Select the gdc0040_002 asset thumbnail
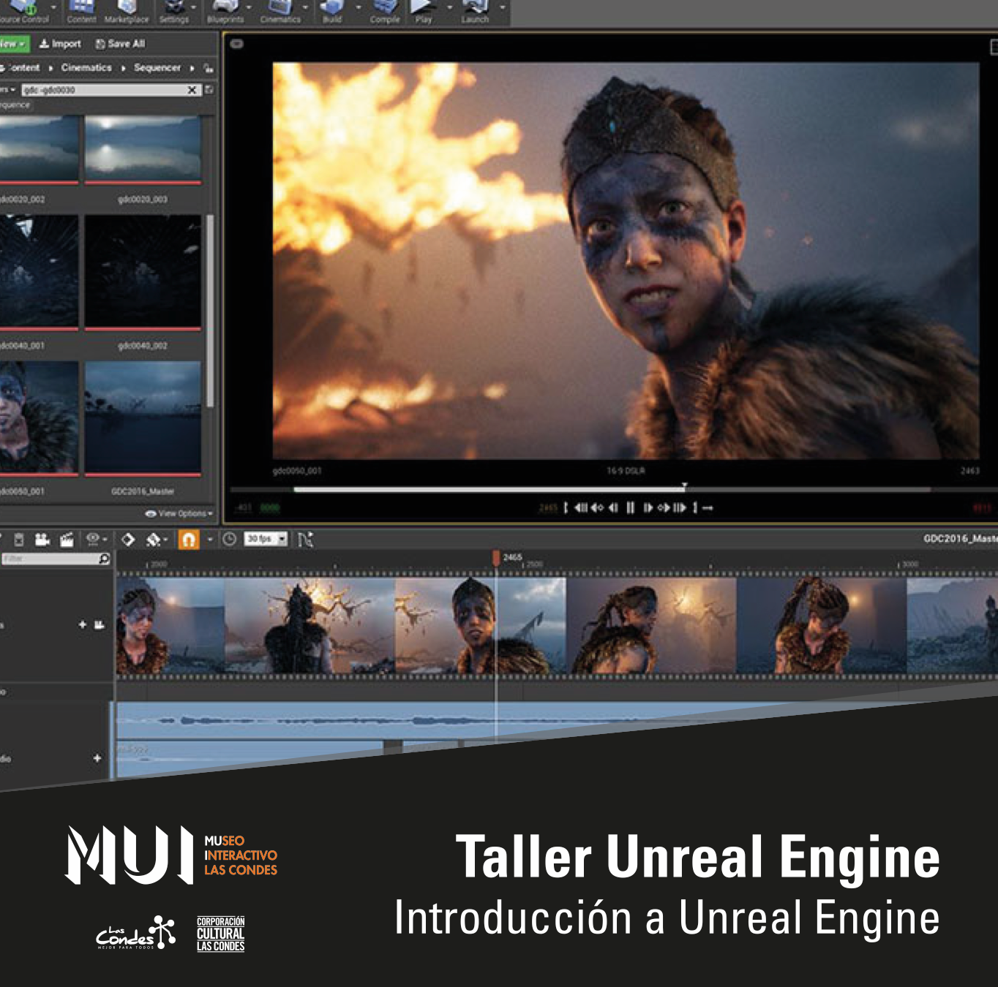The height and width of the screenshot is (987, 998). (143, 273)
